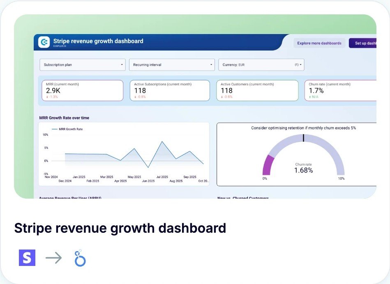390x284 pixels.
Task: Click the Churn rate N/A change indicator
Action: point(314,97)
